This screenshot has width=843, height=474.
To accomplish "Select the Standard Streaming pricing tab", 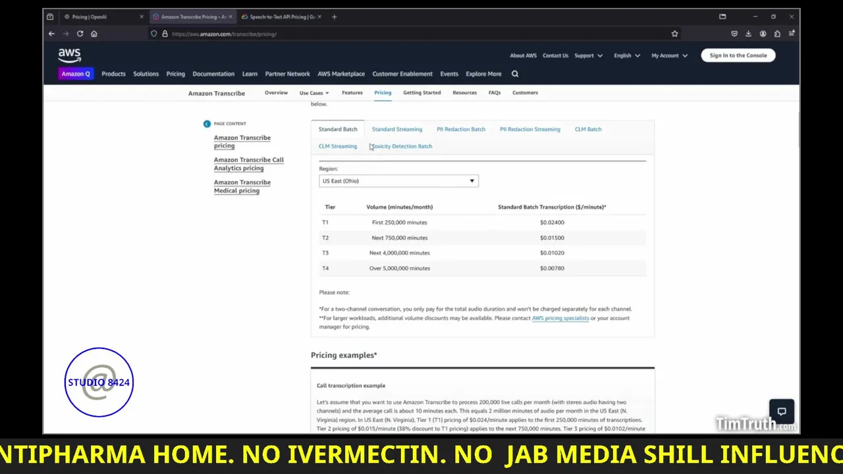I will click(x=397, y=129).
